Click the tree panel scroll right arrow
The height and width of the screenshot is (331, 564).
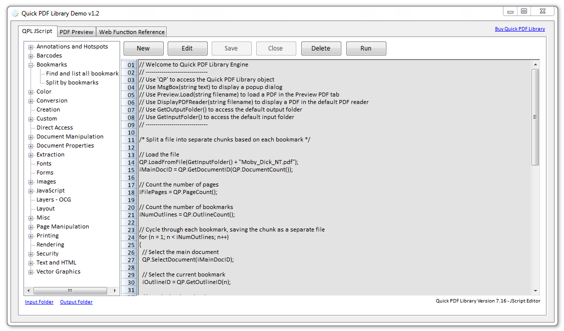(115, 290)
